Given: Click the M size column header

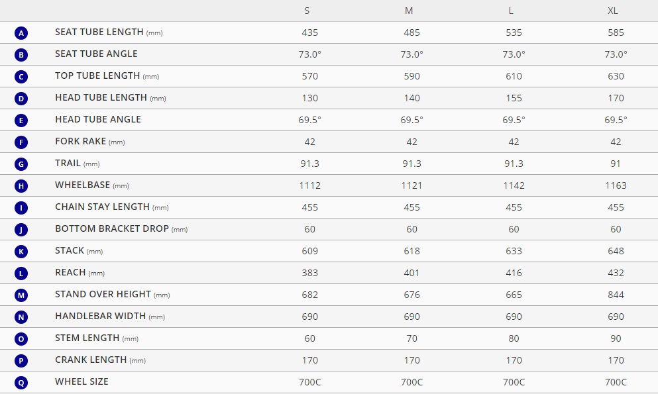Looking at the screenshot, I should [x=409, y=11].
